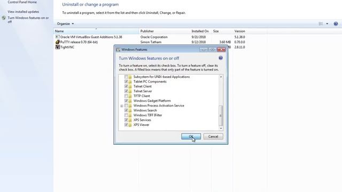
Task: Click the Change your view icon
Action: click(x=321, y=23)
